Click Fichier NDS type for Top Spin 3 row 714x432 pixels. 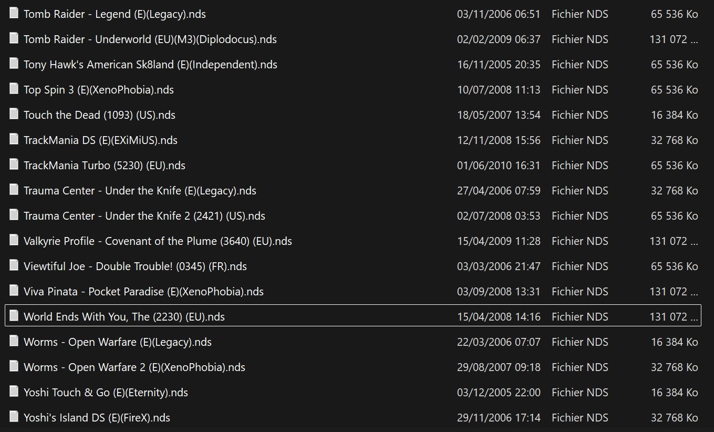(x=580, y=90)
